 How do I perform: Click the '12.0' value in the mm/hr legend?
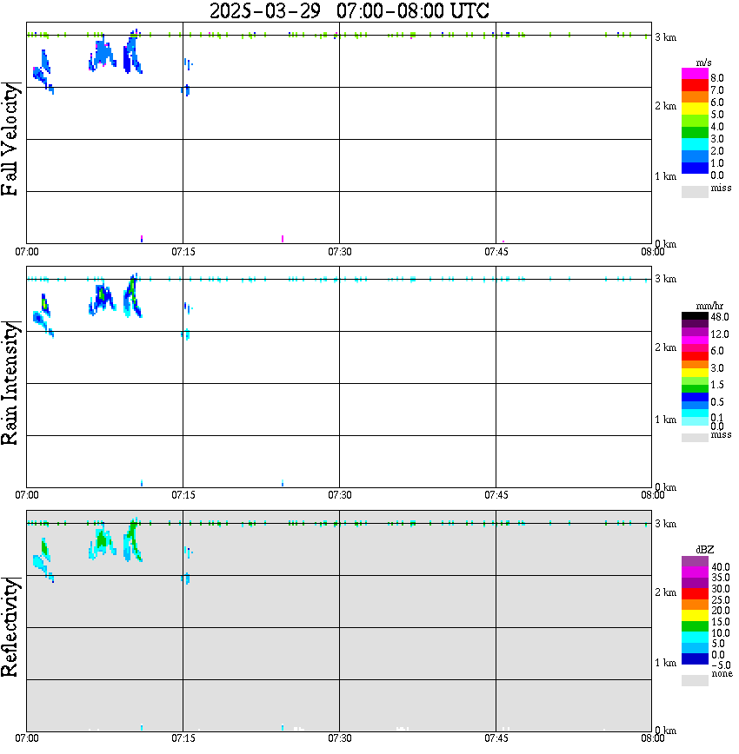720,334
